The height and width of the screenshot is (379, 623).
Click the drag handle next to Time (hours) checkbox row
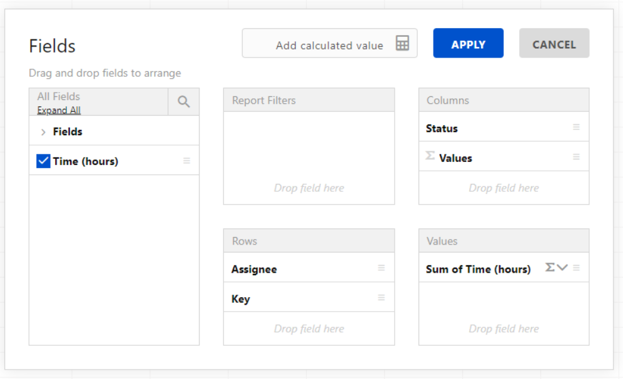[x=186, y=161]
